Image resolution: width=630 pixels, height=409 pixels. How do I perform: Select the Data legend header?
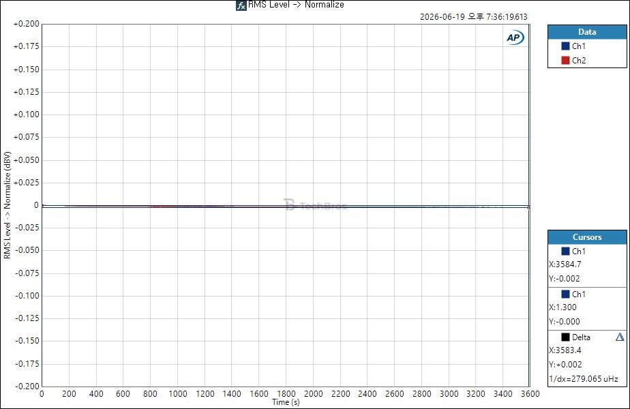587,32
